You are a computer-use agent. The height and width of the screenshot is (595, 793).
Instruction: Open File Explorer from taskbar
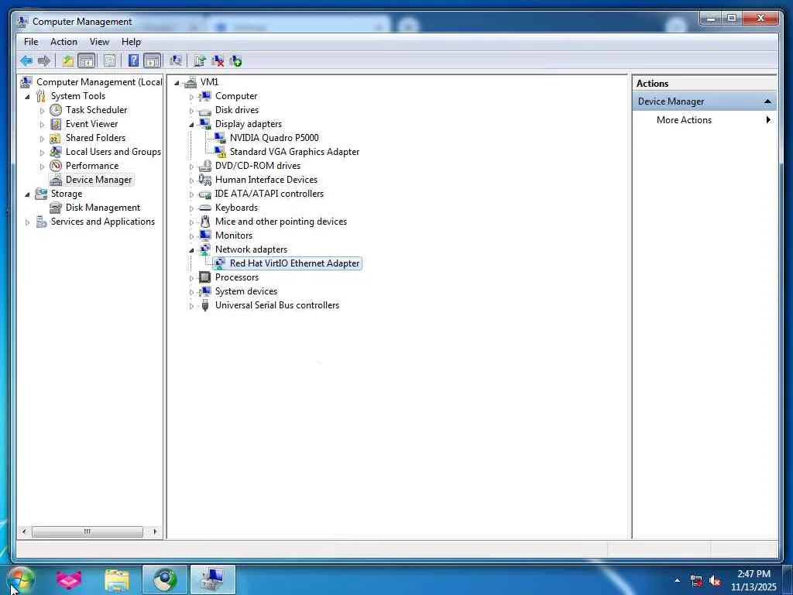117,580
